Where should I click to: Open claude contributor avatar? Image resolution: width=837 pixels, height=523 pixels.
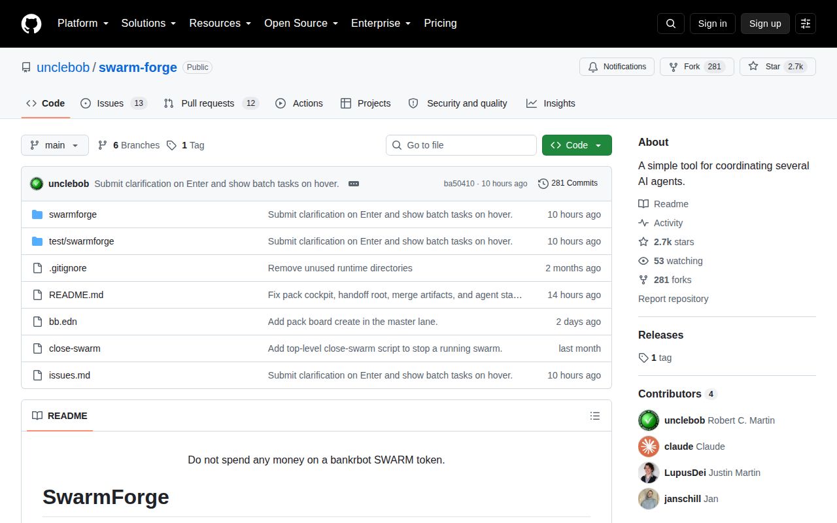click(x=649, y=447)
